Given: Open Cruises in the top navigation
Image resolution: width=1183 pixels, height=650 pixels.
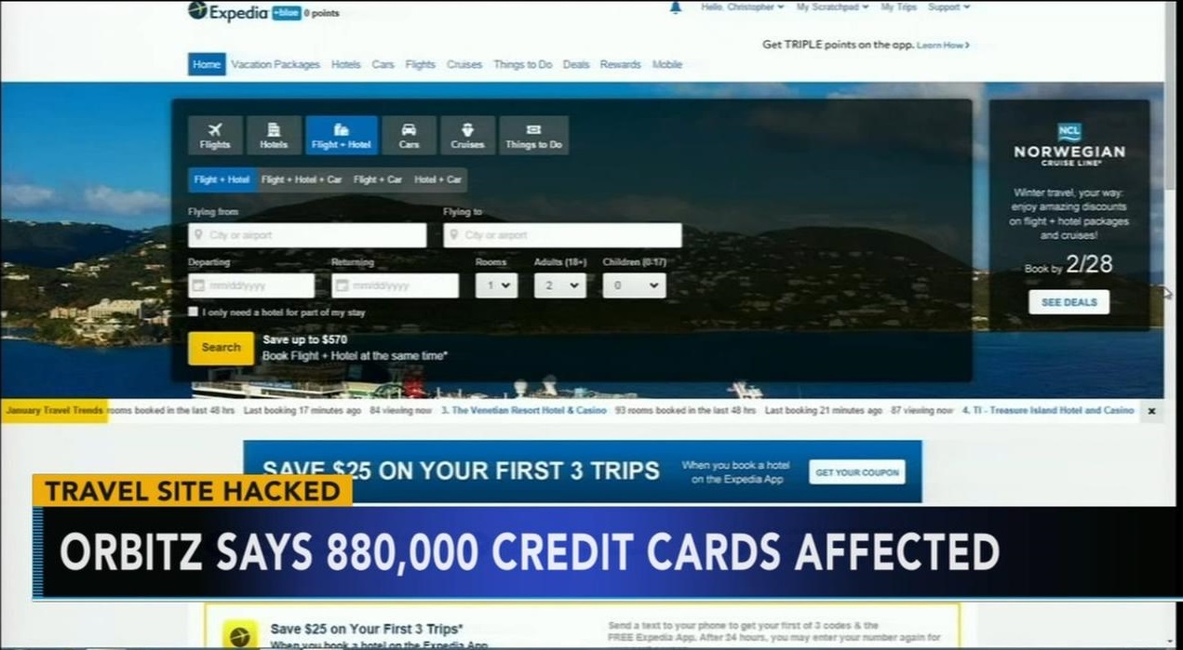Looking at the screenshot, I should pyautogui.click(x=464, y=64).
